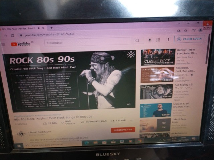
Task: Open Microsoft Edge from the taskbar
Action: (87, 143)
